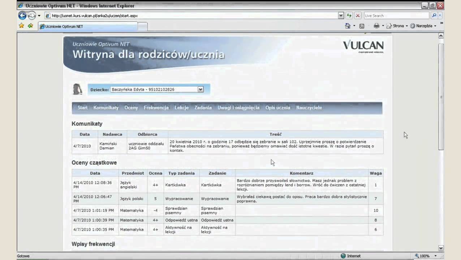
Task: Click the Live Search magnifier icon
Action: click(434, 16)
